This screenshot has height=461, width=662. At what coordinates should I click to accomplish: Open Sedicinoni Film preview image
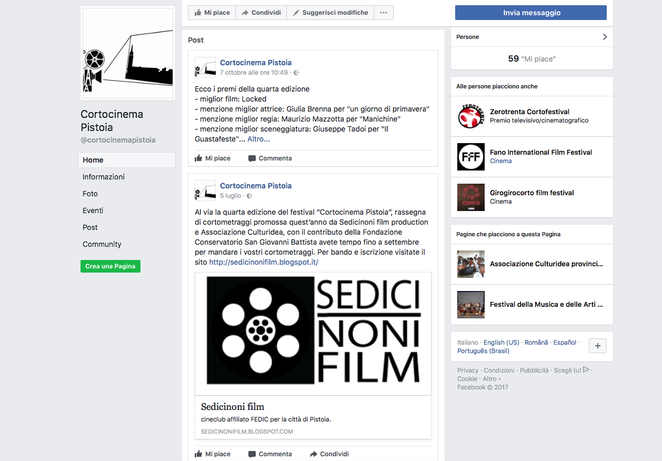[313, 334]
